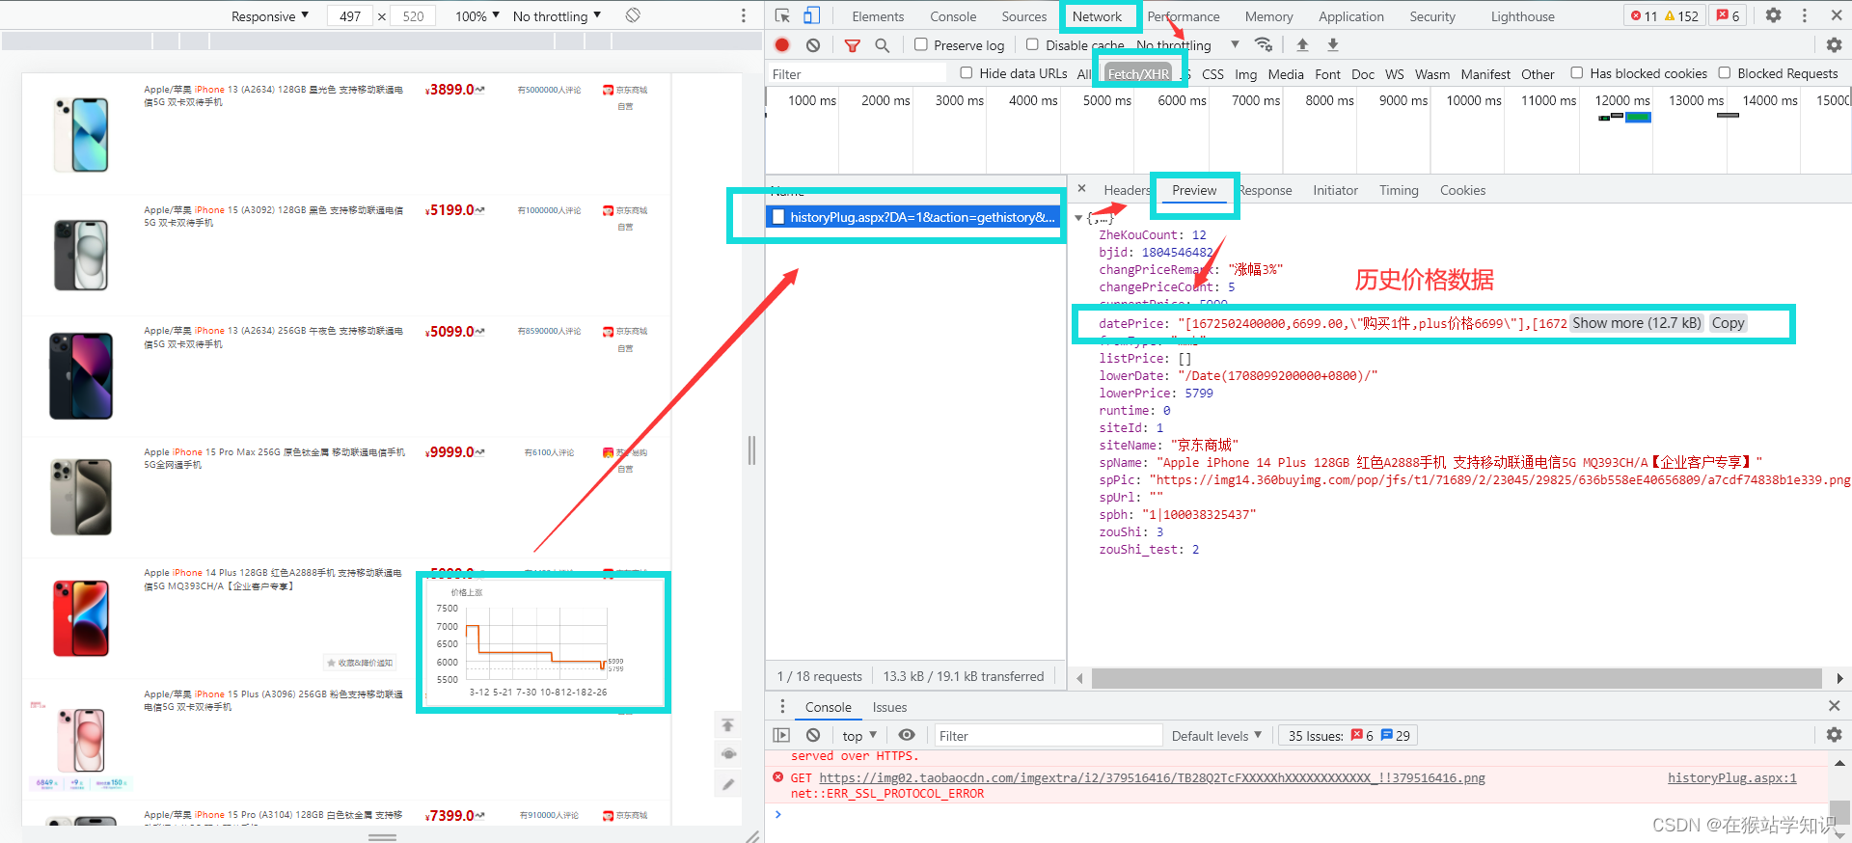Open drawer three-dot menu
The height and width of the screenshot is (843, 1852).
pos(782,706)
